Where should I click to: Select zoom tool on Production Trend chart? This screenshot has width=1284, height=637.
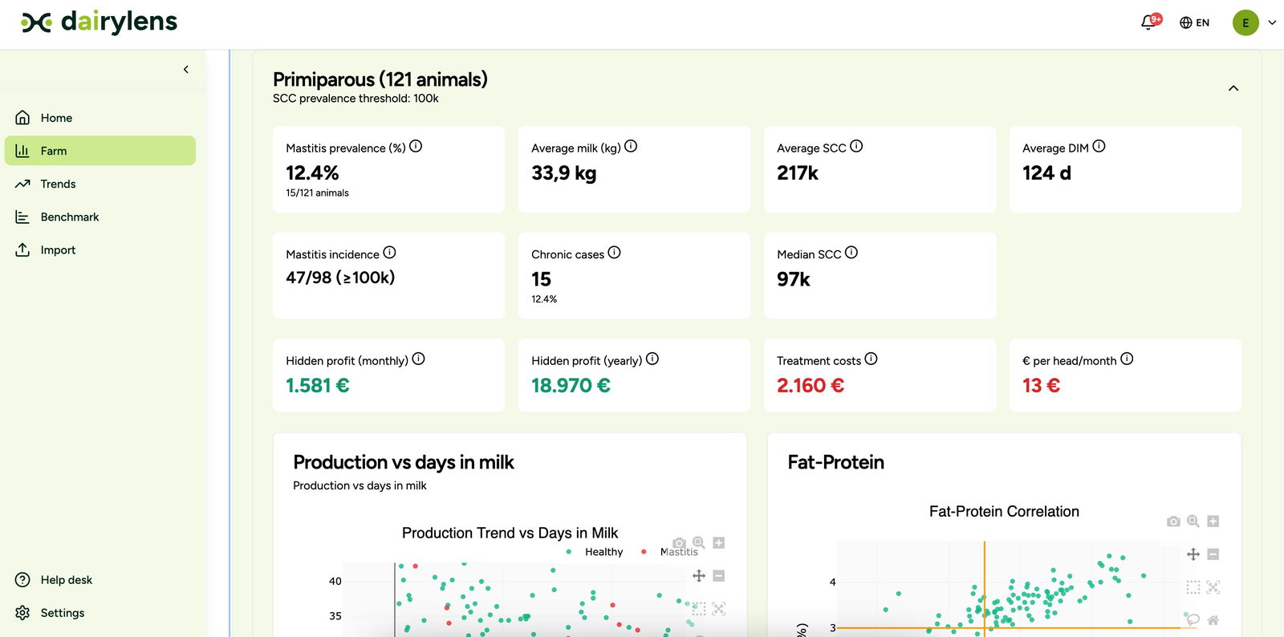[x=699, y=543]
